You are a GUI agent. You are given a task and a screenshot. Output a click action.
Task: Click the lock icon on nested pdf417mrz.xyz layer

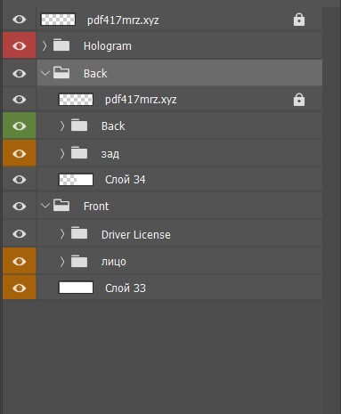299,100
